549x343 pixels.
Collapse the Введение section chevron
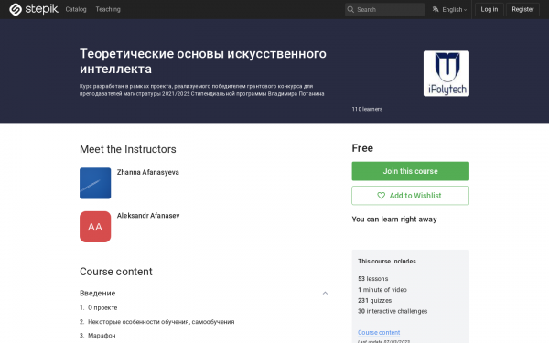point(325,293)
